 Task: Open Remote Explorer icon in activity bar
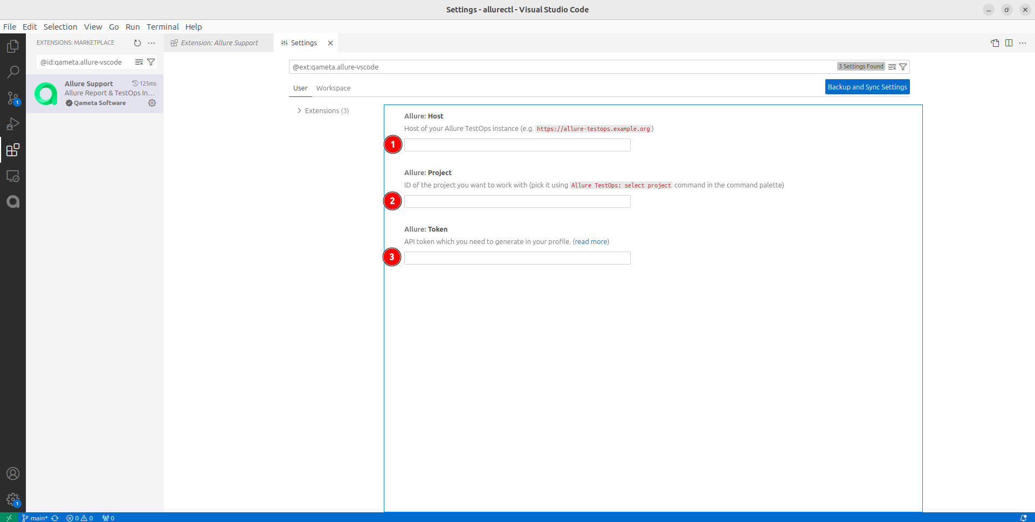click(x=13, y=176)
